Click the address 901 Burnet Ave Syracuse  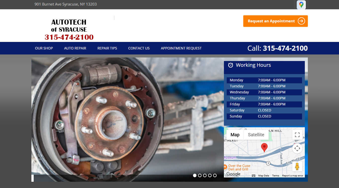(66, 4)
